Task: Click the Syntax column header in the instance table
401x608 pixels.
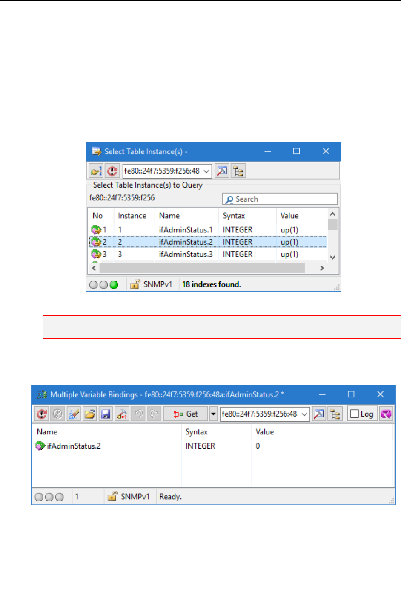Action: click(234, 216)
